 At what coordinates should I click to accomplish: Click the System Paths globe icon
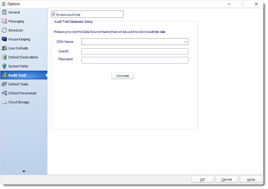[x=4, y=66]
